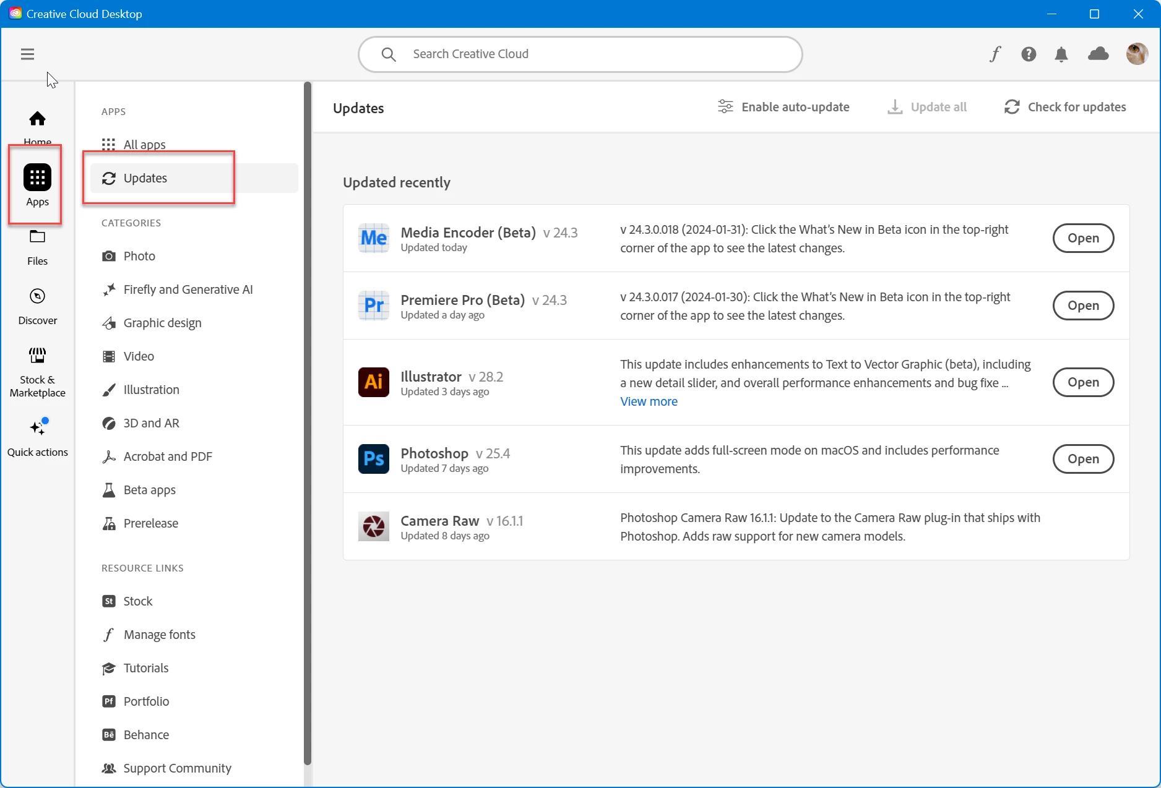This screenshot has height=788, width=1161.
Task: Click the 'Updated today' text
Action: click(x=434, y=247)
